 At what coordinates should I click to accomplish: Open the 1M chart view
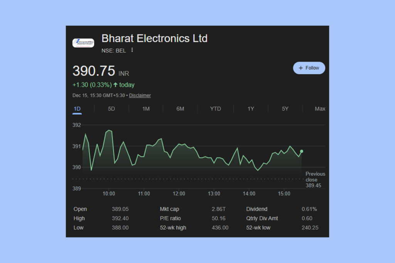(145, 109)
